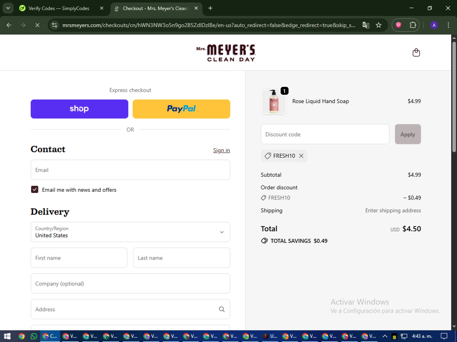The width and height of the screenshot is (457, 342).
Task: Click the Company (optional) field
Action: pos(130,283)
